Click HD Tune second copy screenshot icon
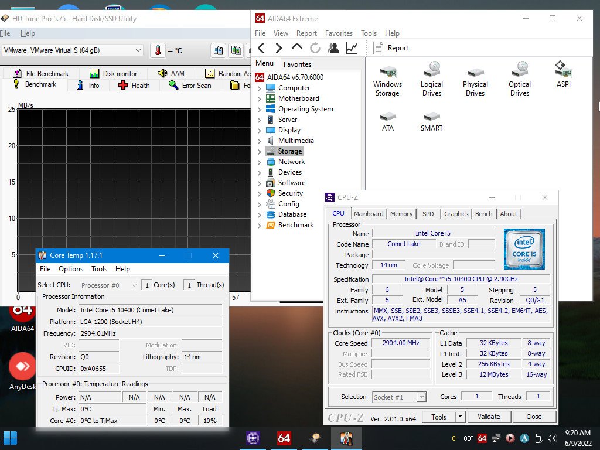This screenshot has height=450, width=600. click(236, 50)
